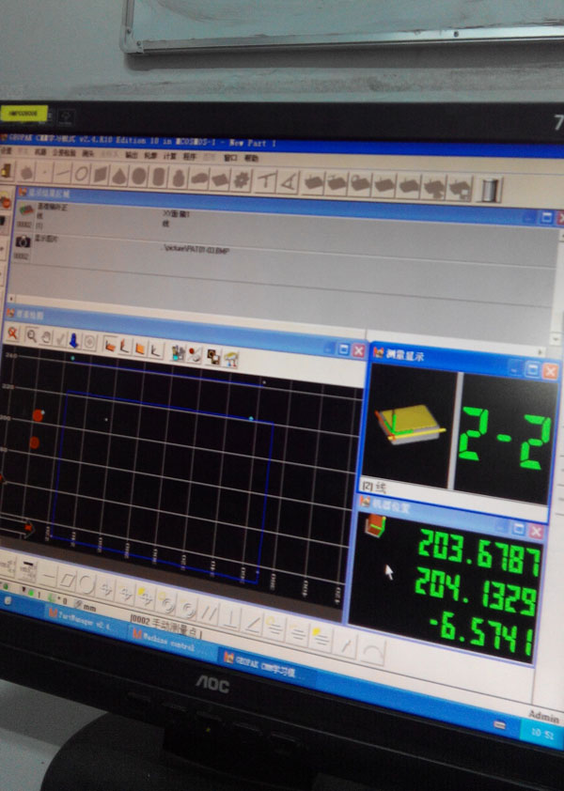Select the Circle element icon in the top toolbar
Image resolution: width=564 pixels, height=791 pixels.
coord(81,175)
